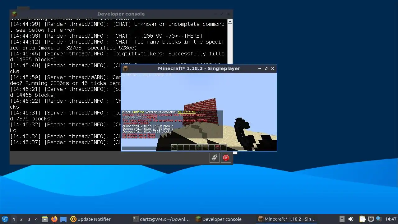The image size is (398, 224).
Task: Click the paperclip upload-log icon in Developer console
Action: point(215,158)
